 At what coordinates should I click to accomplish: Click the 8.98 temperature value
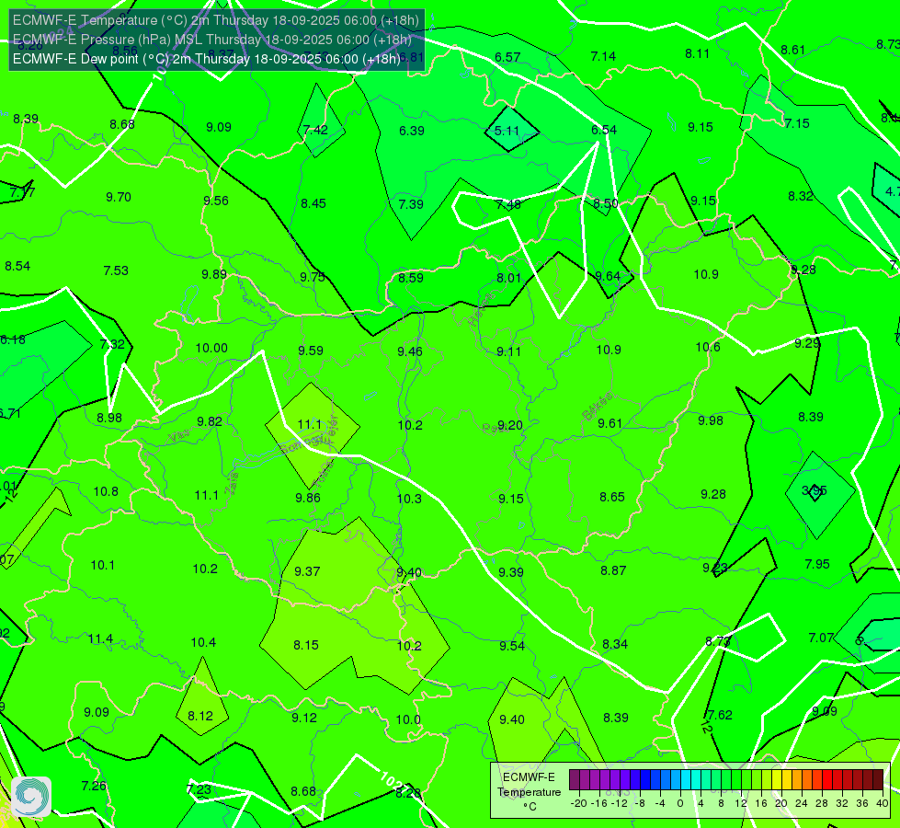point(109,418)
